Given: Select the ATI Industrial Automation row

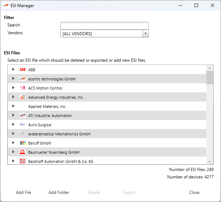Looking at the screenshot, I should point(107,115).
